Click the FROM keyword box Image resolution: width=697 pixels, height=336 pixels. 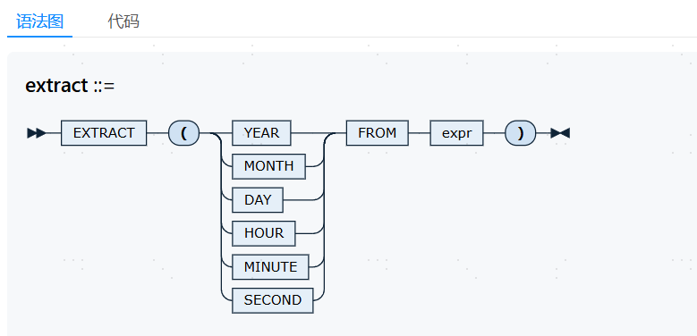(377, 133)
